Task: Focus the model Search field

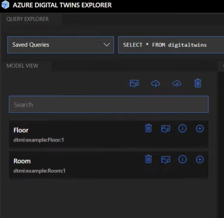Action: click(x=108, y=104)
